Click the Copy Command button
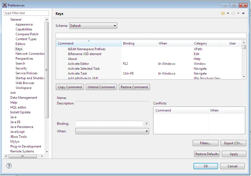Screen dimensions: 251x176 (70, 87)
